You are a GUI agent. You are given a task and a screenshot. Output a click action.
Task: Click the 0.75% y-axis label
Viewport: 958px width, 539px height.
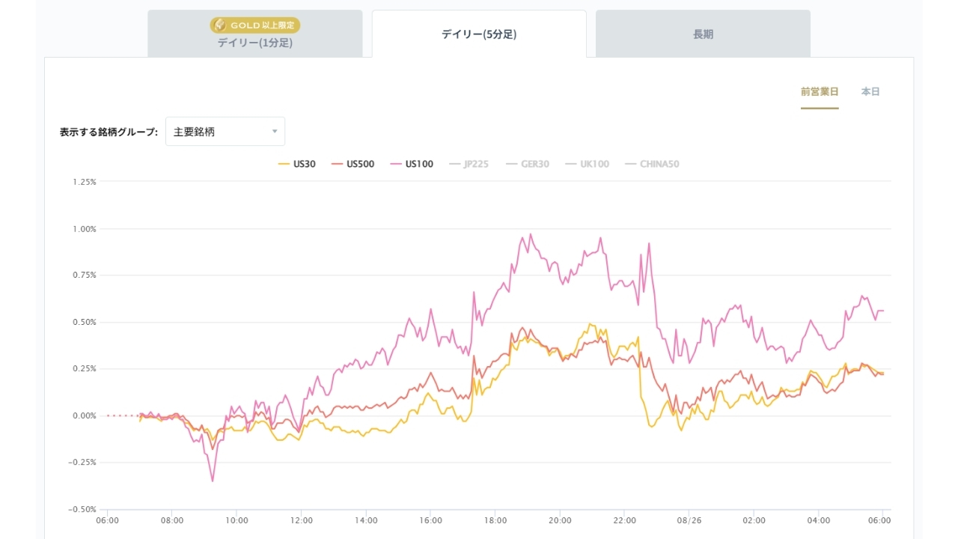coord(85,275)
